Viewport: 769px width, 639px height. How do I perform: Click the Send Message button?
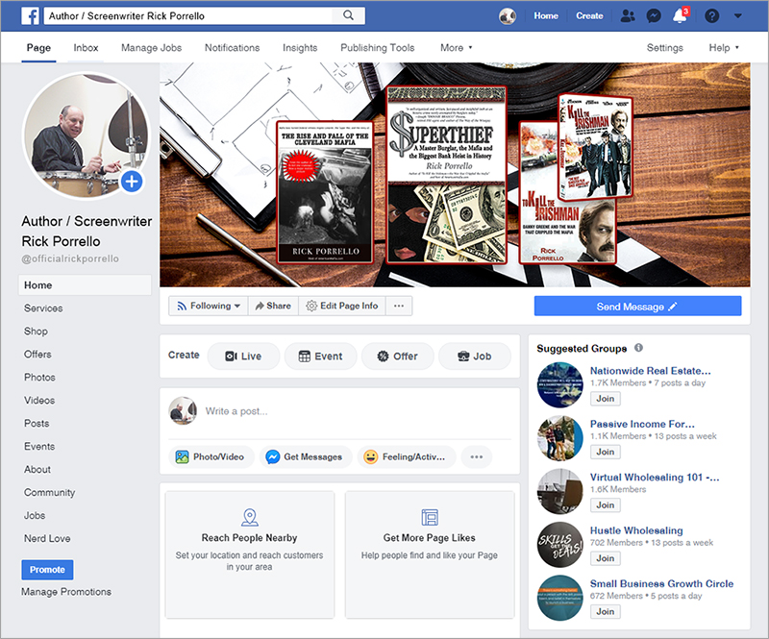pyautogui.click(x=637, y=307)
